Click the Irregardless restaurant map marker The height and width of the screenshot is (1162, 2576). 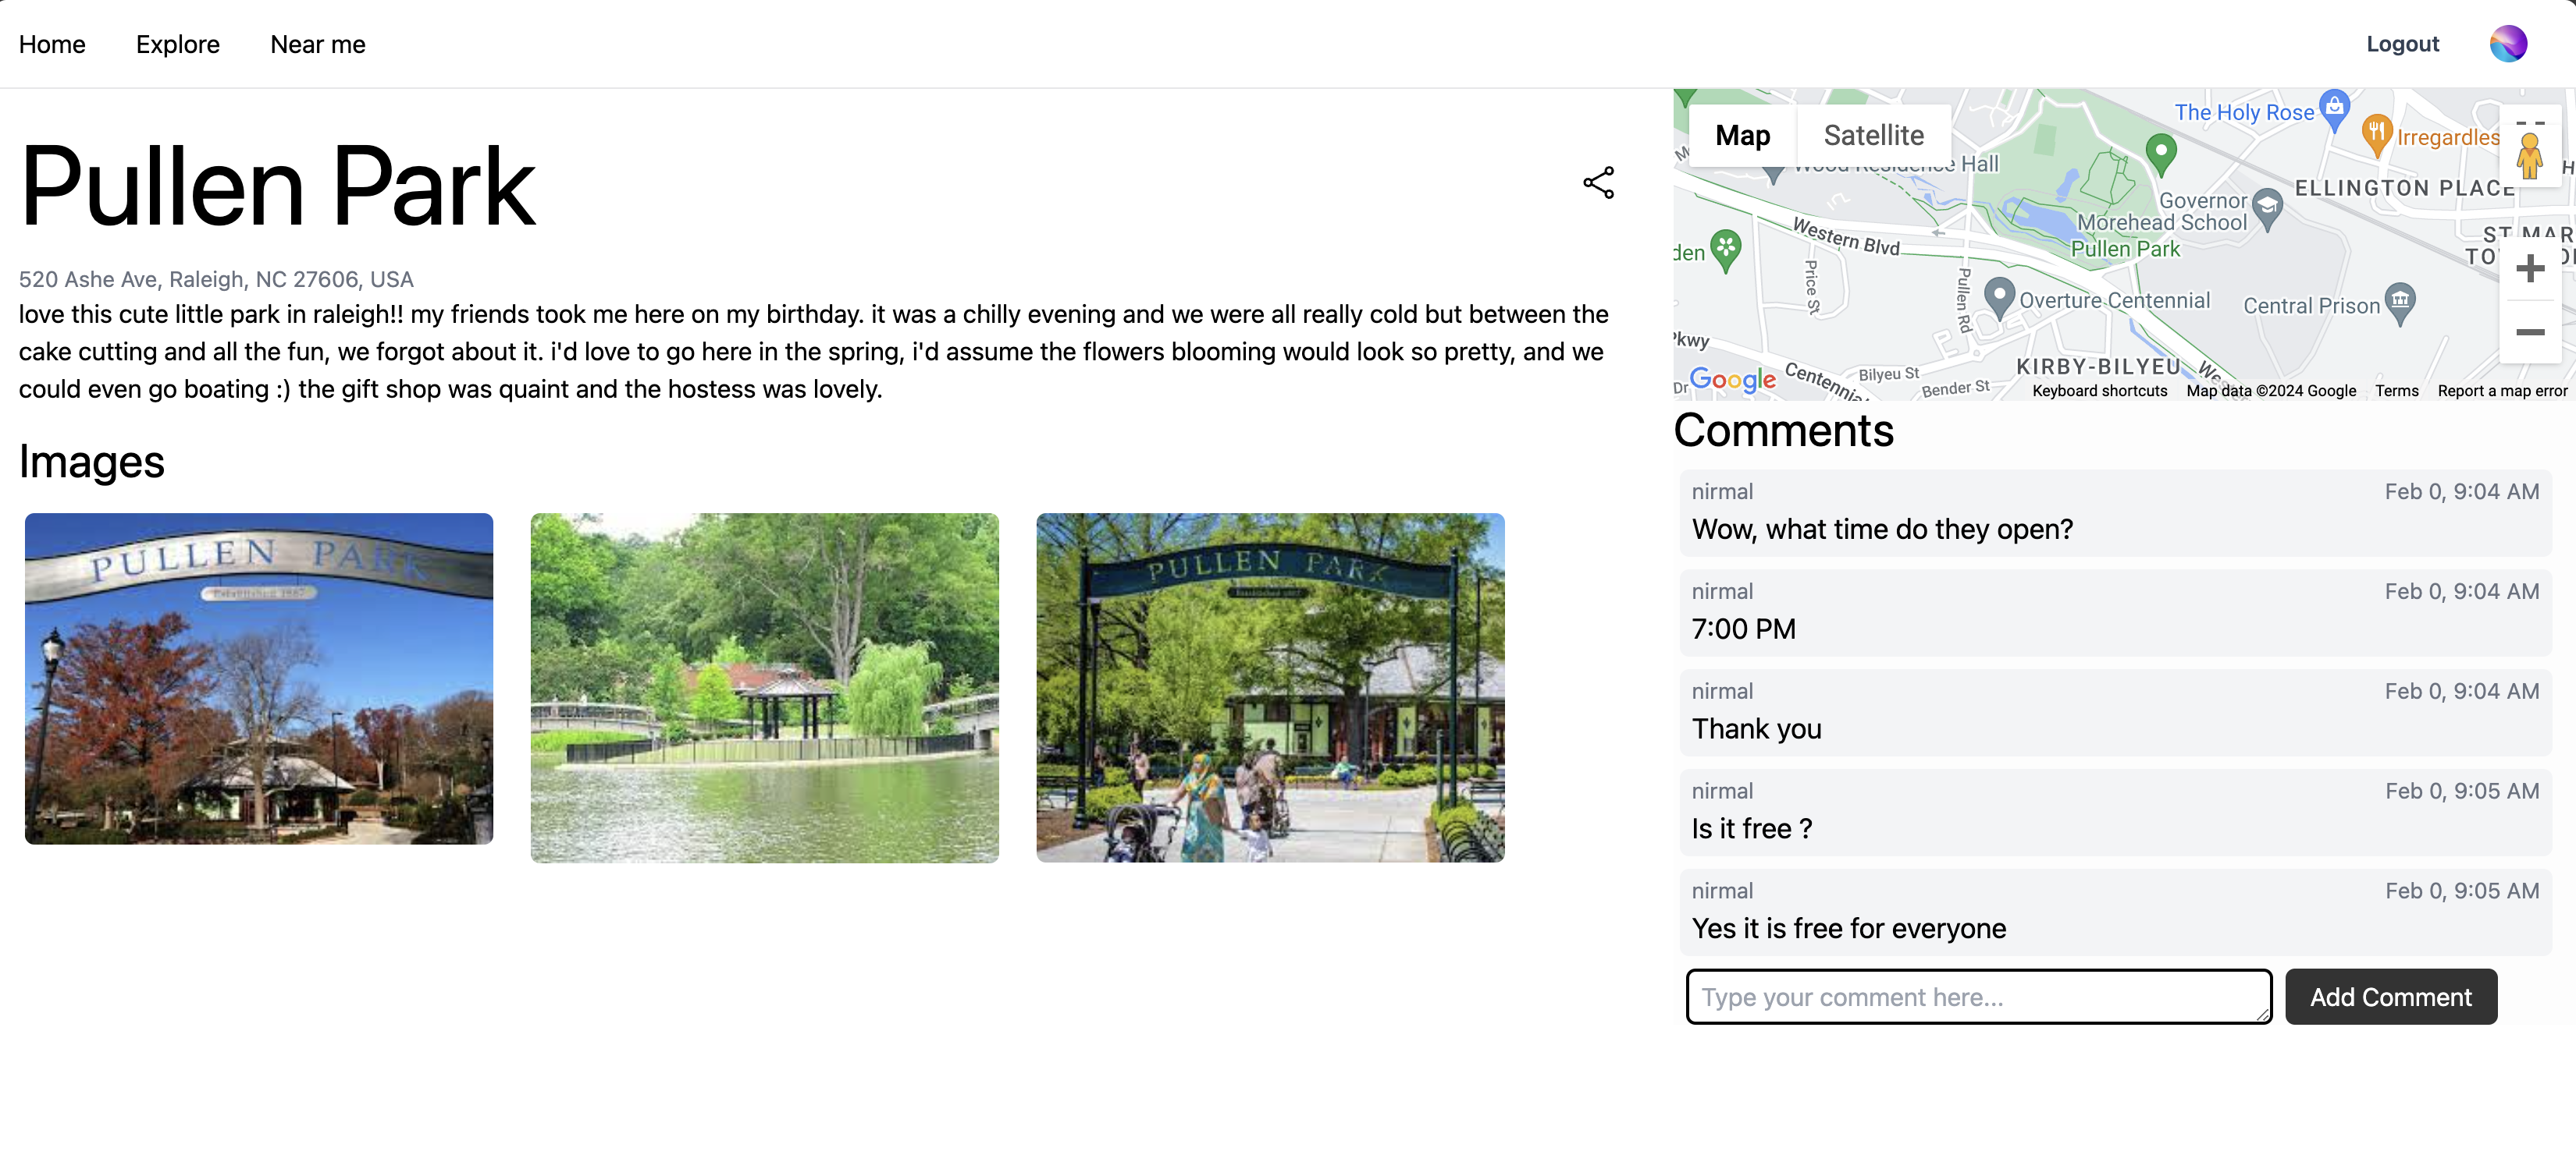point(2376,133)
